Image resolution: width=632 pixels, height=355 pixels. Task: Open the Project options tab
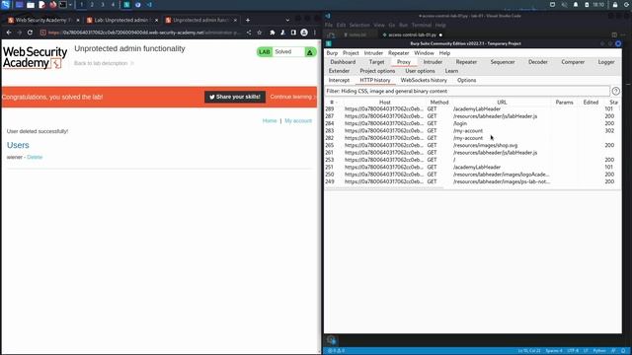click(x=377, y=71)
